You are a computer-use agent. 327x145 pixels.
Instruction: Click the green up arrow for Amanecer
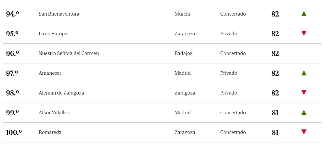pyautogui.click(x=304, y=73)
